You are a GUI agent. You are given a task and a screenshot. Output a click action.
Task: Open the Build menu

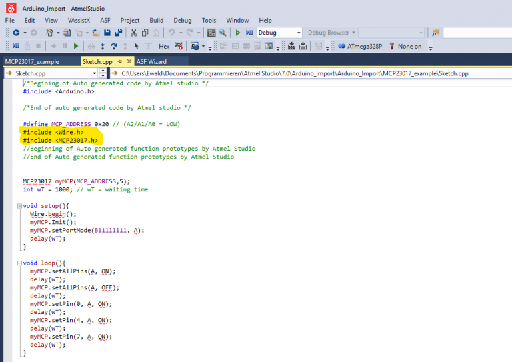(x=156, y=20)
